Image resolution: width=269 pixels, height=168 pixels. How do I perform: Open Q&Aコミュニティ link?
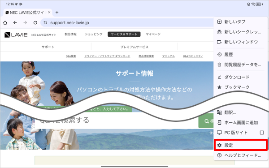[193, 56]
